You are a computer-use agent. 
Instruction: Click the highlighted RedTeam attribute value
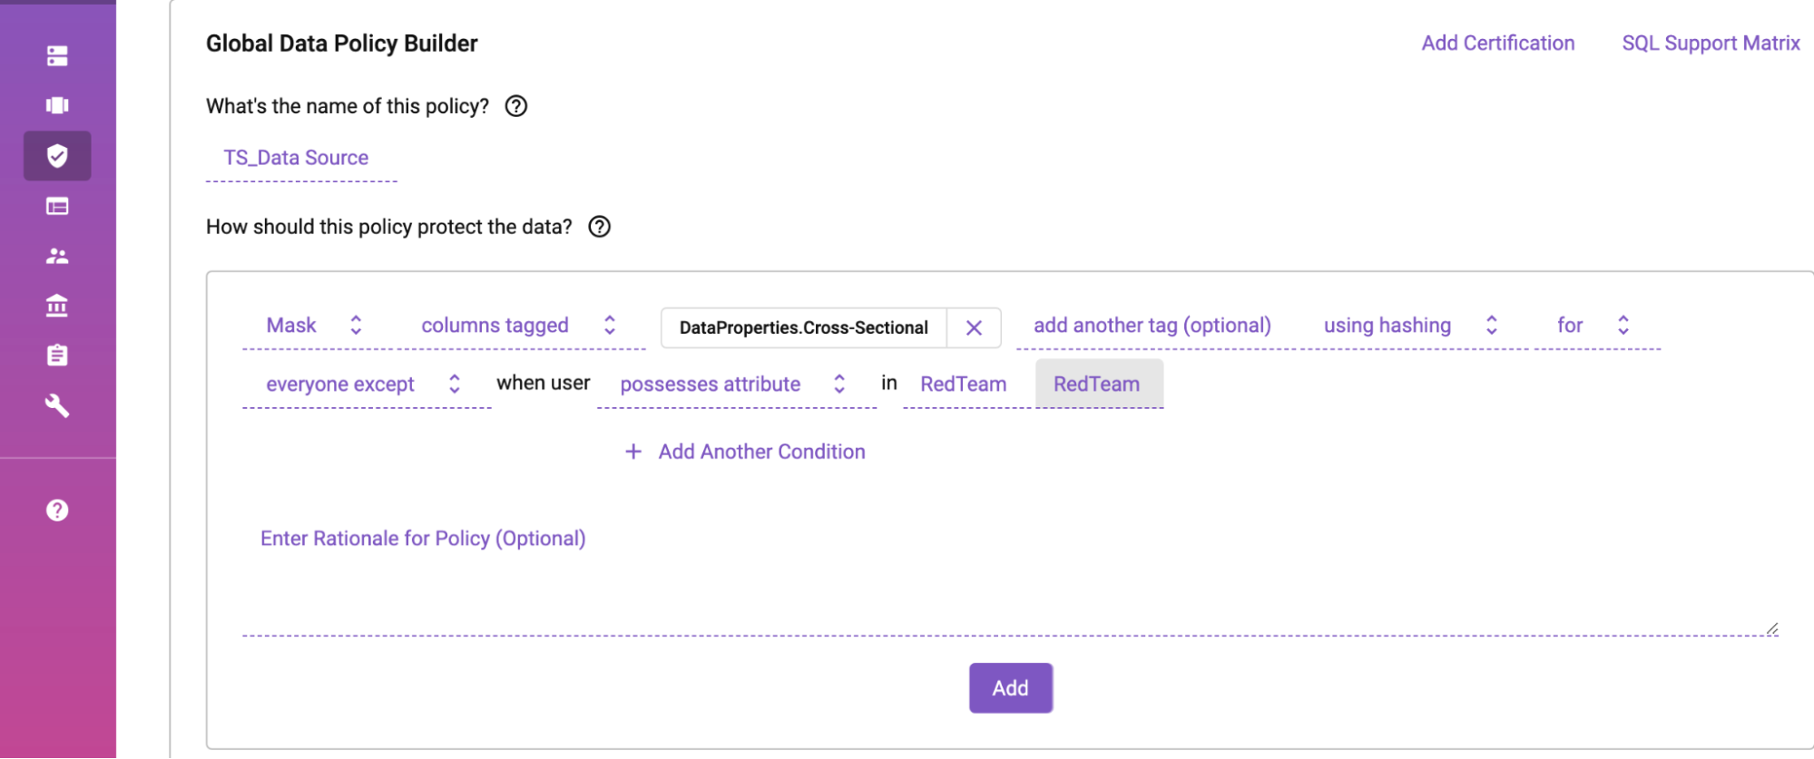(1098, 384)
